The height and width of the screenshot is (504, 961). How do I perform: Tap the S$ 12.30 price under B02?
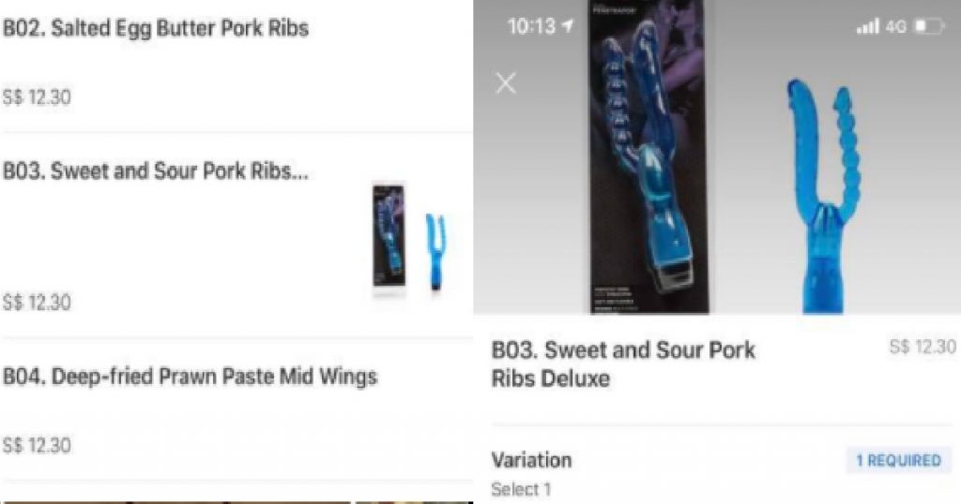(x=37, y=97)
